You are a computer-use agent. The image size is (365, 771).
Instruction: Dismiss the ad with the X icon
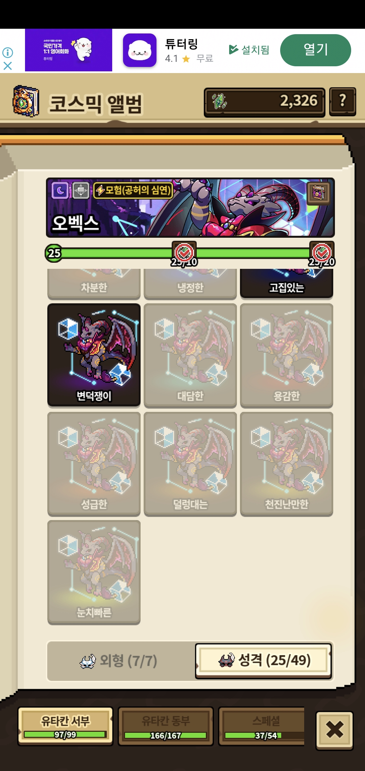click(7, 66)
